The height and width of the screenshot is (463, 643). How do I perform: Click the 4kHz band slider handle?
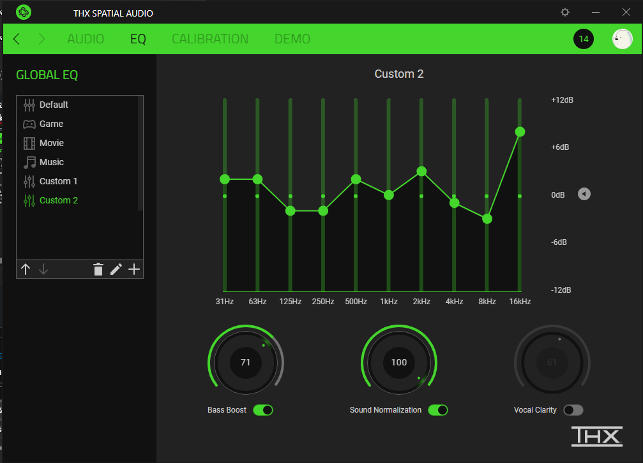click(x=455, y=203)
